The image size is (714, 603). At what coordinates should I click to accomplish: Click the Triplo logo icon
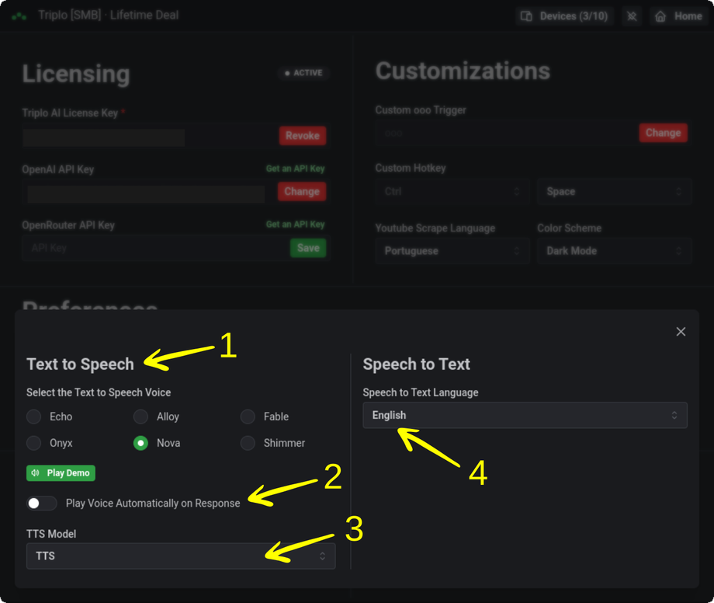(x=19, y=16)
